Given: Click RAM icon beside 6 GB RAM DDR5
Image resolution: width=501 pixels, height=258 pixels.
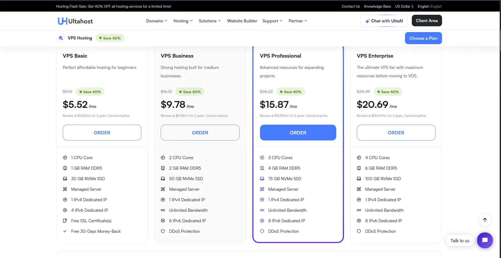Looking at the screenshot, I should click(359, 168).
